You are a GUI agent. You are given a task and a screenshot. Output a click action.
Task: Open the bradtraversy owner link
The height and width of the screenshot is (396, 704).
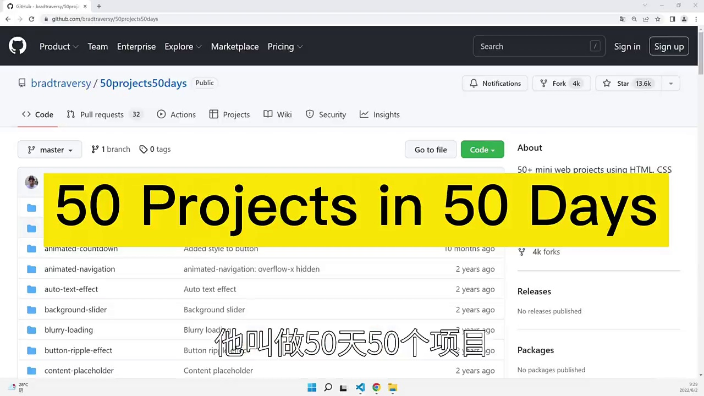(x=61, y=83)
